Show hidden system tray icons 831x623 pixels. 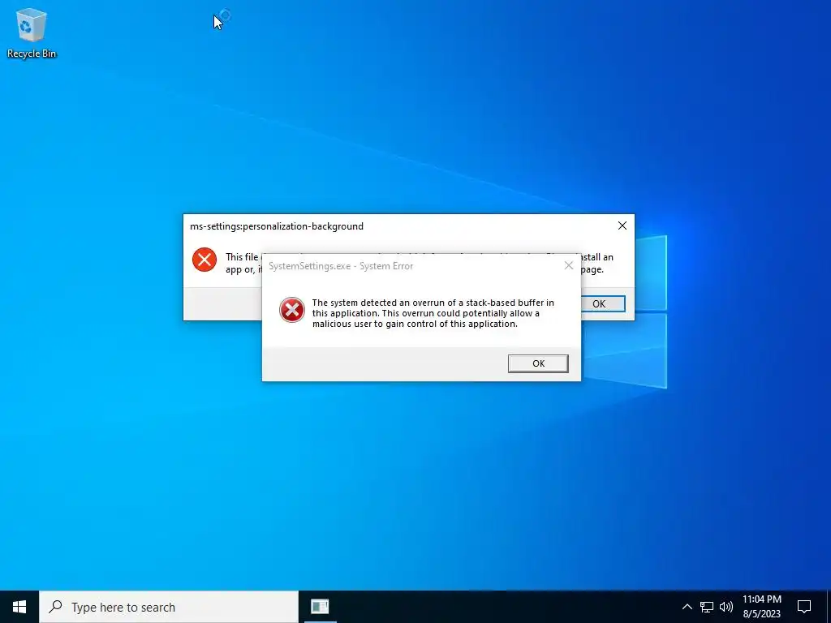[x=687, y=607]
